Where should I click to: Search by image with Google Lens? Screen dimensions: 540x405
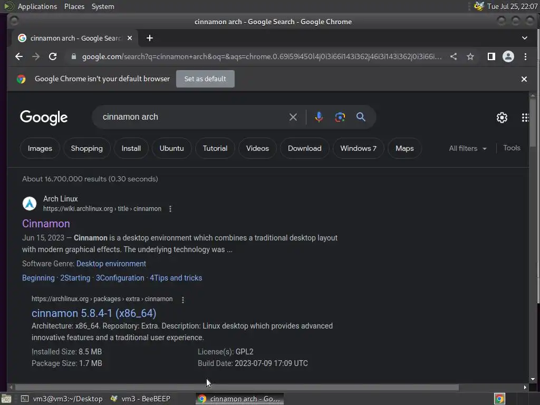pos(340,117)
